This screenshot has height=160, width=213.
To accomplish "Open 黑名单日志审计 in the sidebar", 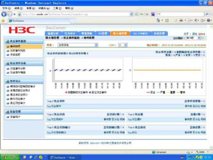I will [19, 95].
